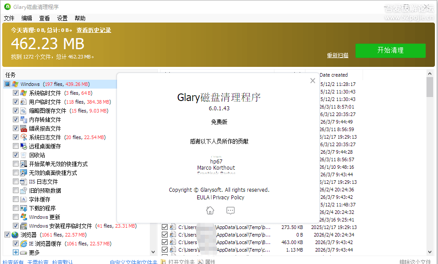Viewport: 438px width, 264px height.
Task: Click the 错误报告文件 toolbox icon
Action: click(x=23, y=128)
